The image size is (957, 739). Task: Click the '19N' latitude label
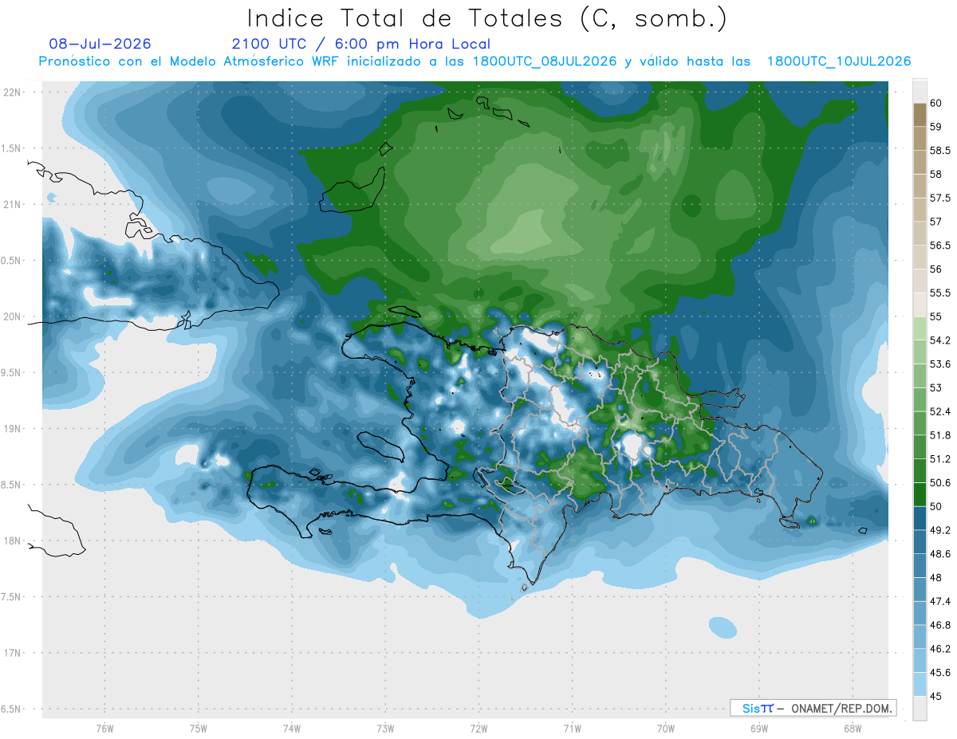coord(12,428)
